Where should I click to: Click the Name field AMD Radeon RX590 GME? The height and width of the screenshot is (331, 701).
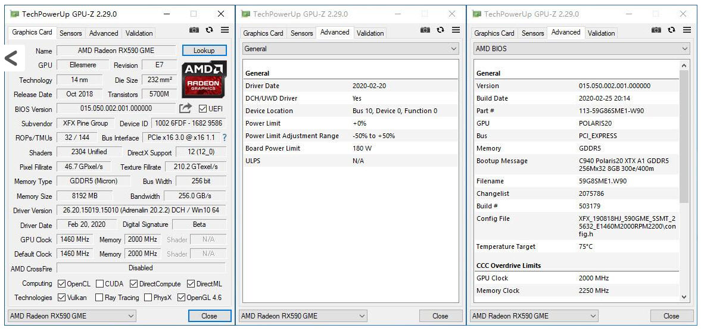(116, 51)
